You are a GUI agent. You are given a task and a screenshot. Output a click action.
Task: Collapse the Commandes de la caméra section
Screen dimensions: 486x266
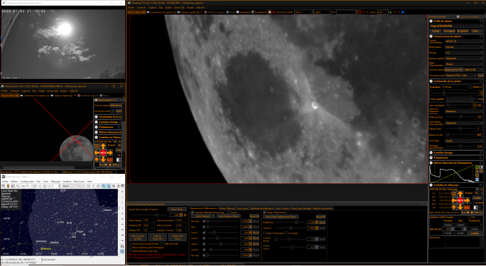[431, 81]
